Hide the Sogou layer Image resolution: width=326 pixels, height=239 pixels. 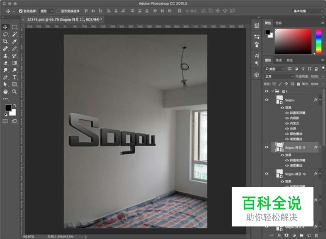[266, 100]
